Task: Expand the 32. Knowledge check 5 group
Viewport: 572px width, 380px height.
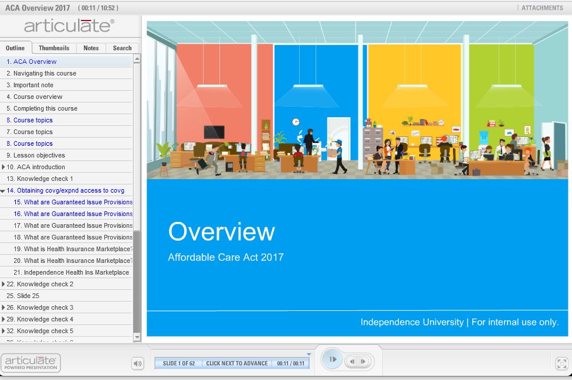Action: click(4, 331)
